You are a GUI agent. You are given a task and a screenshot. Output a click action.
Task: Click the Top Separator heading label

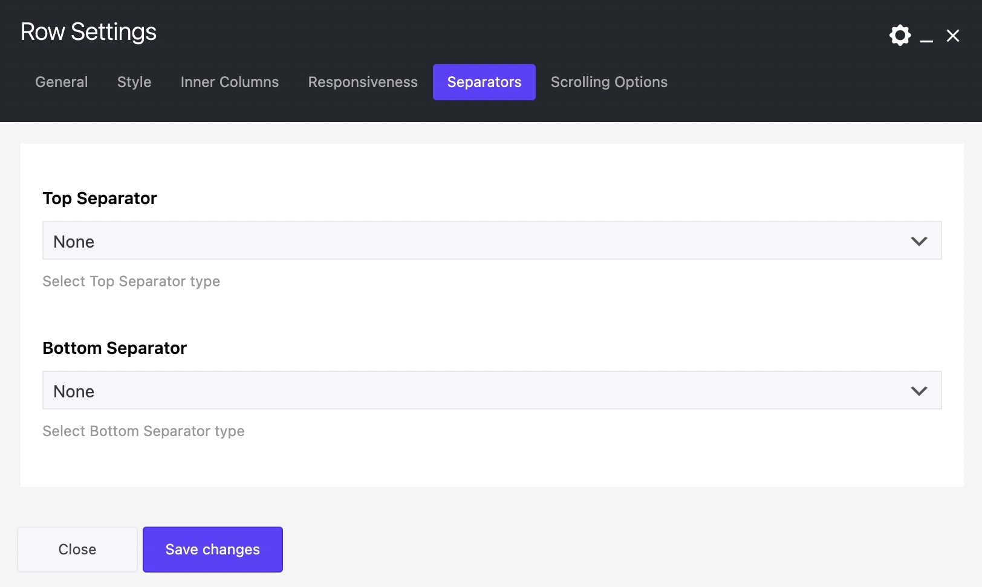tap(100, 199)
